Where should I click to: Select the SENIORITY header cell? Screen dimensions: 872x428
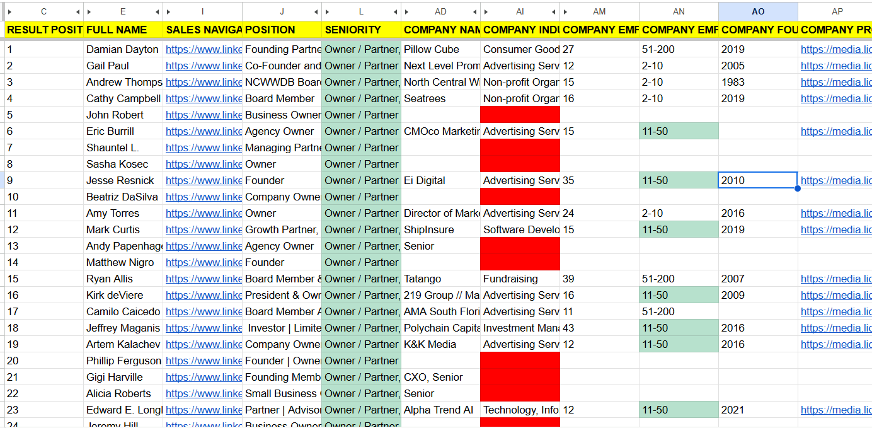[361, 30]
